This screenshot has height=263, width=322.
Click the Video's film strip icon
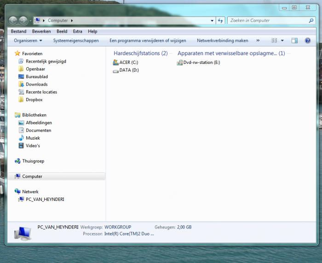pos(21,146)
